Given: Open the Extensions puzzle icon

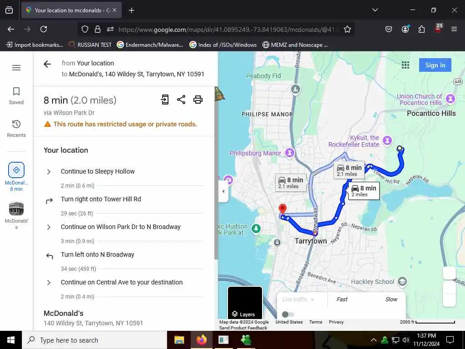Looking at the screenshot, I should tap(421, 29).
